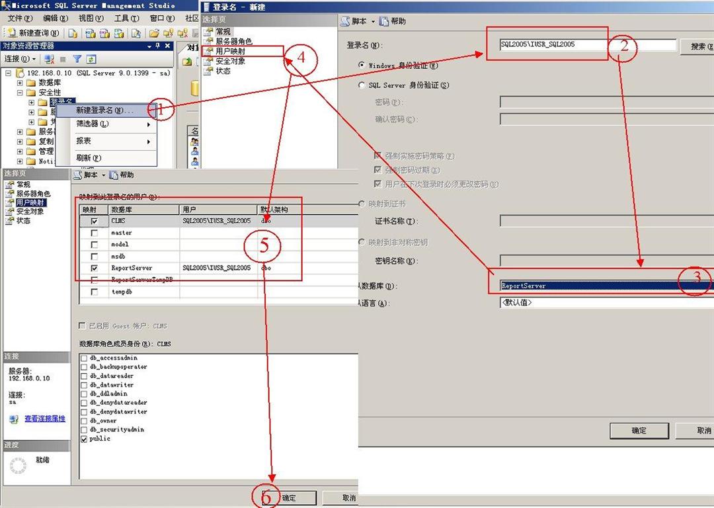Click the 登录名 text field with SQL2005\IUSR_SQL2005
714x508 pixels.
point(588,45)
